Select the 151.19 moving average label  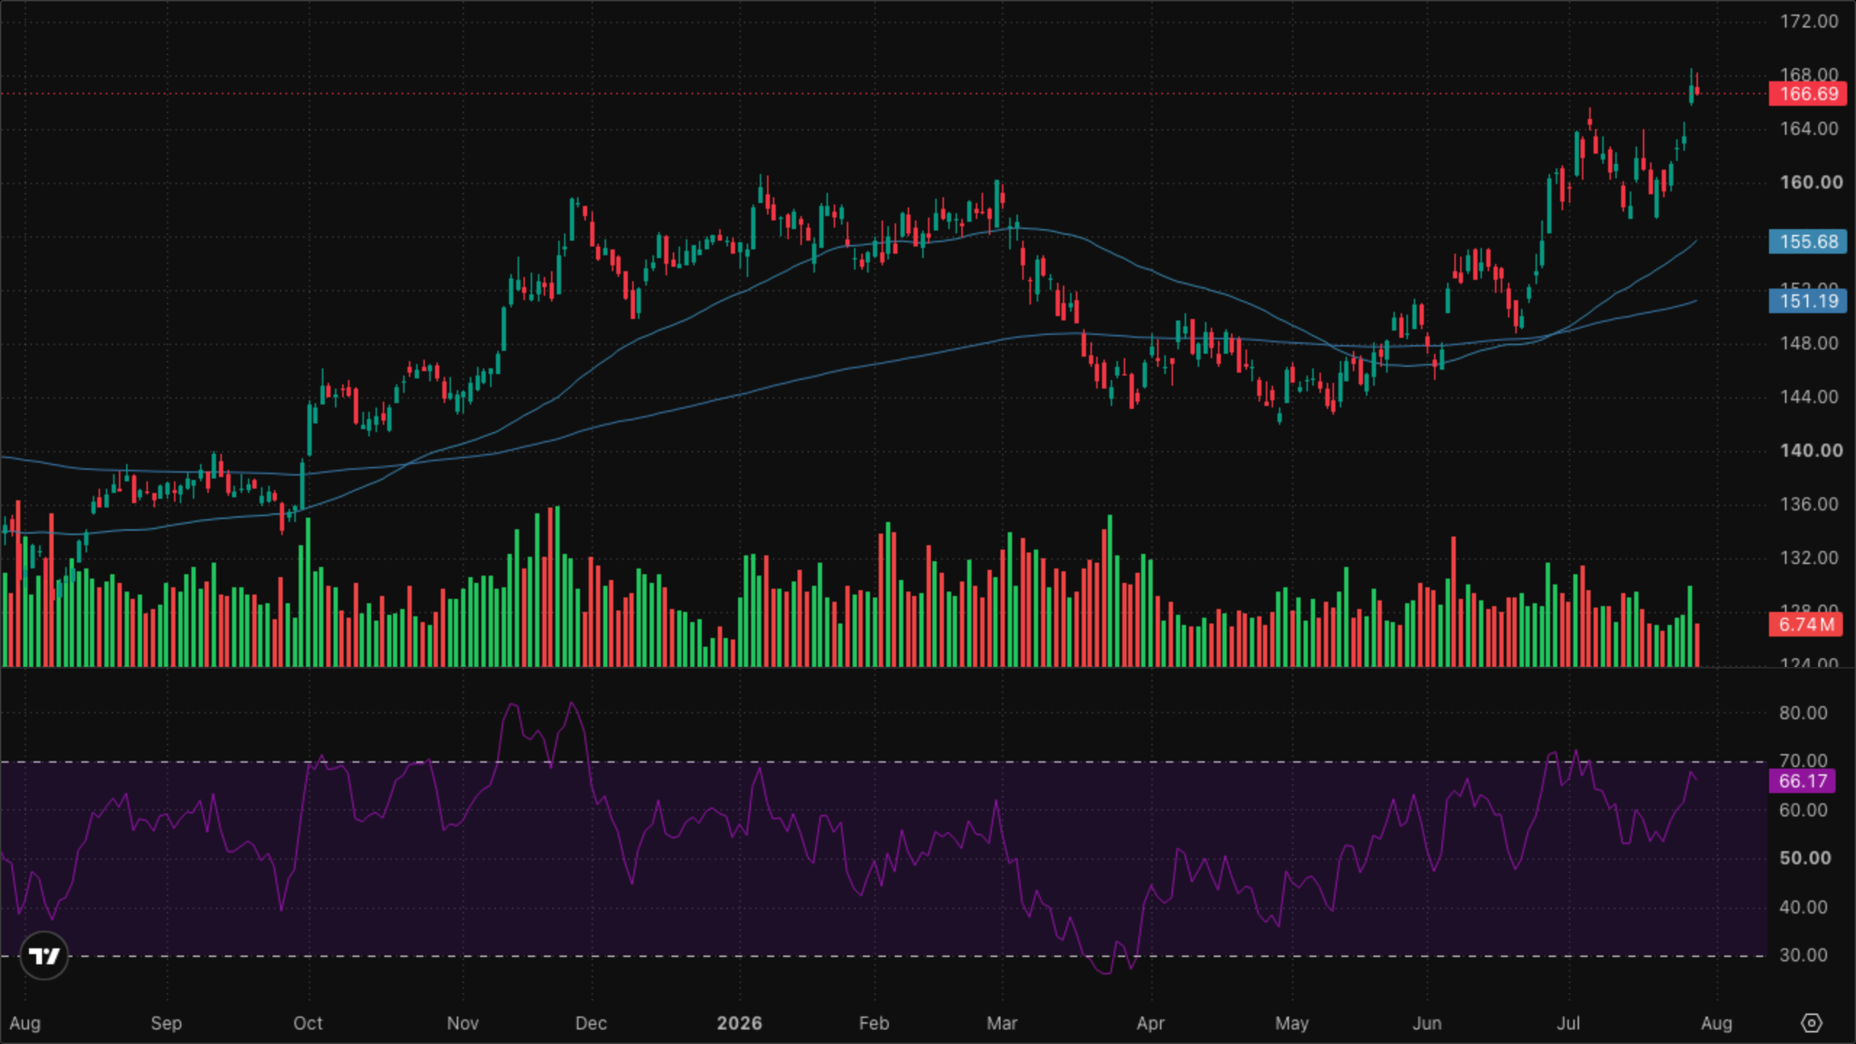1807,301
